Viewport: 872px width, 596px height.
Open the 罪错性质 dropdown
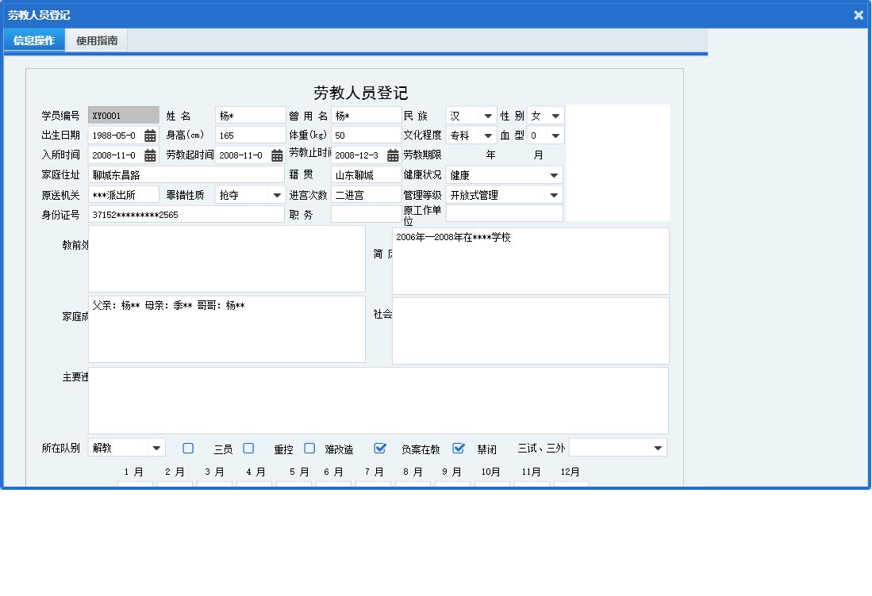click(x=276, y=195)
